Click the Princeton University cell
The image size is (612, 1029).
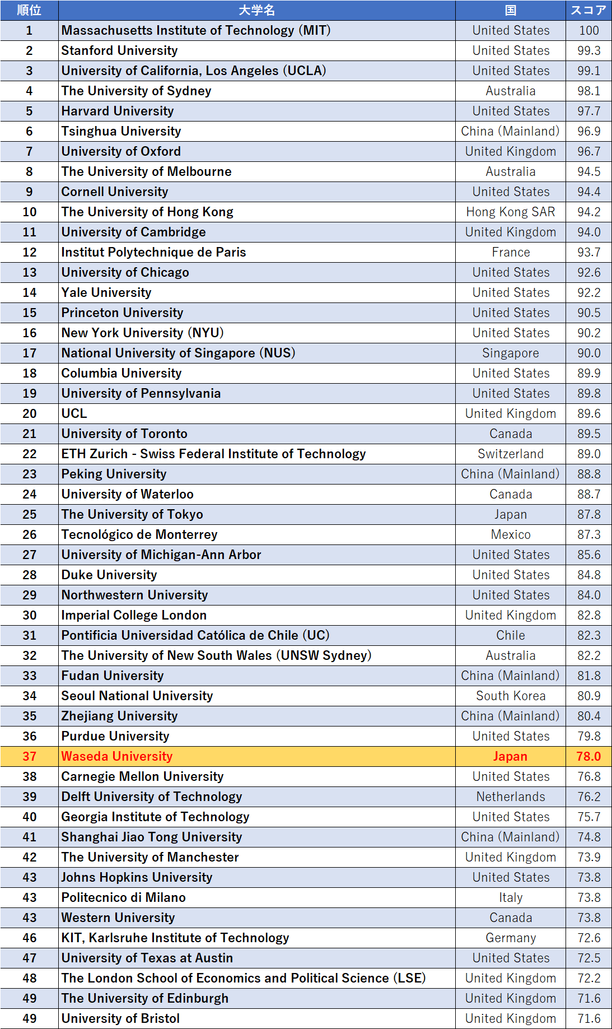(x=257, y=313)
